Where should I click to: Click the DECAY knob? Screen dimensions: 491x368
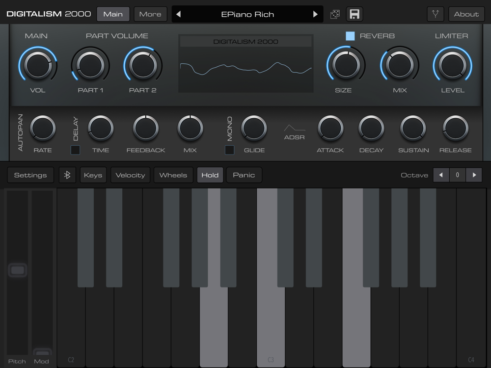coord(371,128)
